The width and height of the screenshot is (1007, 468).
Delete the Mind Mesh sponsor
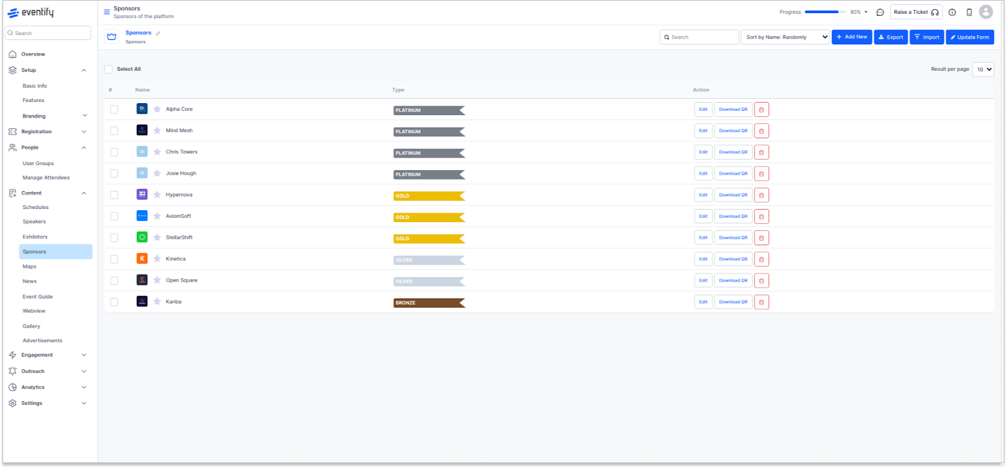[x=762, y=131]
